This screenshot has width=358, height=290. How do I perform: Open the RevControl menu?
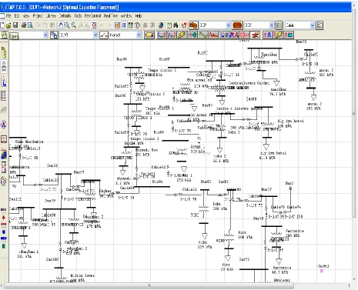pos(92,16)
